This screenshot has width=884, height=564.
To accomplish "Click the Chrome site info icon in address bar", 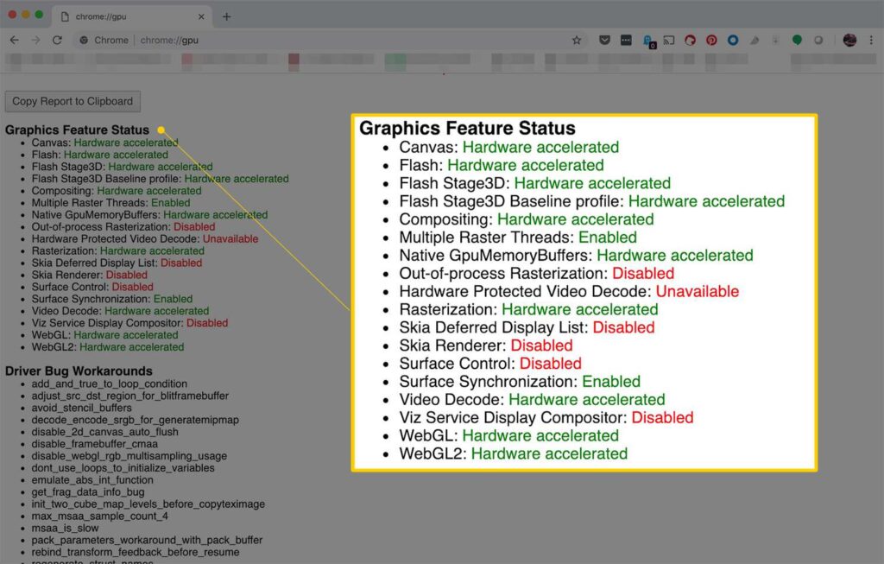I will [x=84, y=40].
